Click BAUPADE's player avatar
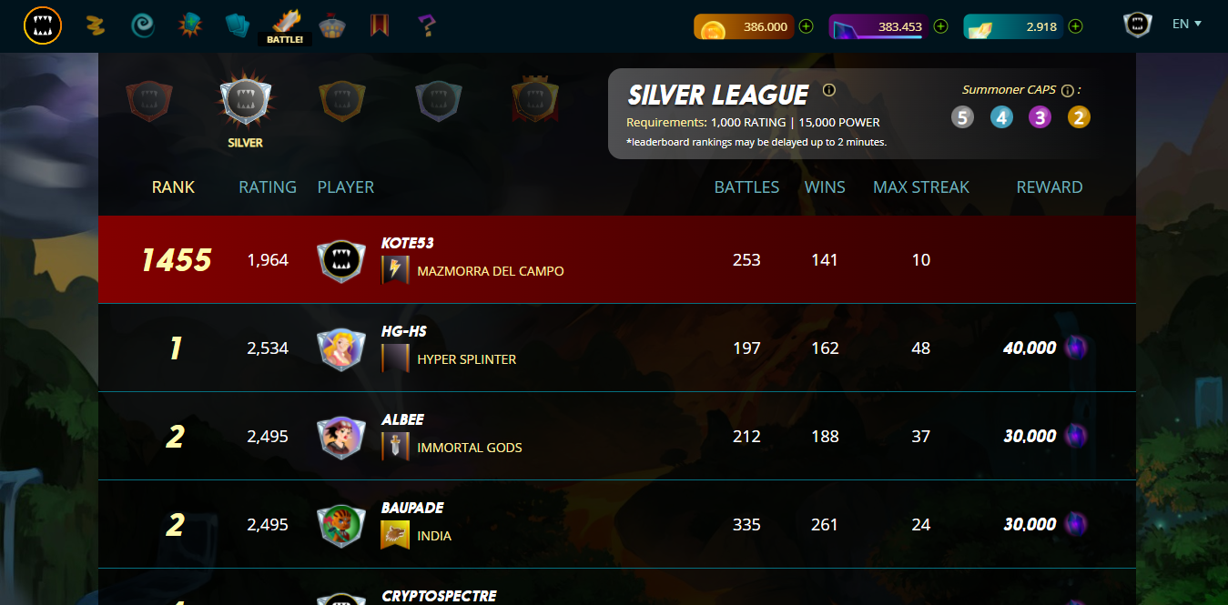 [340, 525]
